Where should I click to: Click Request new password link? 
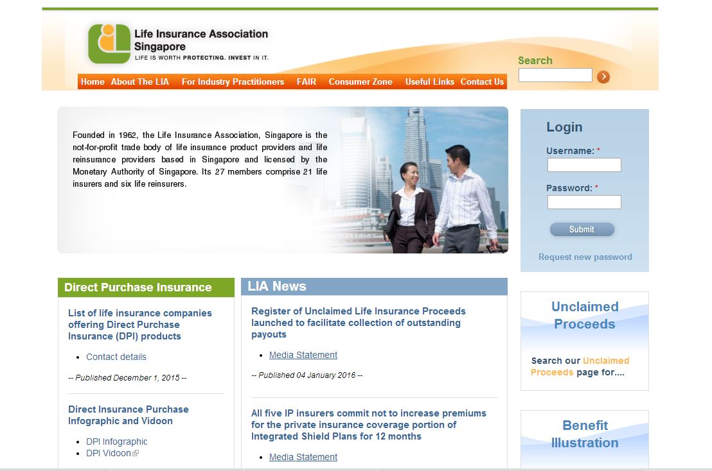point(585,257)
